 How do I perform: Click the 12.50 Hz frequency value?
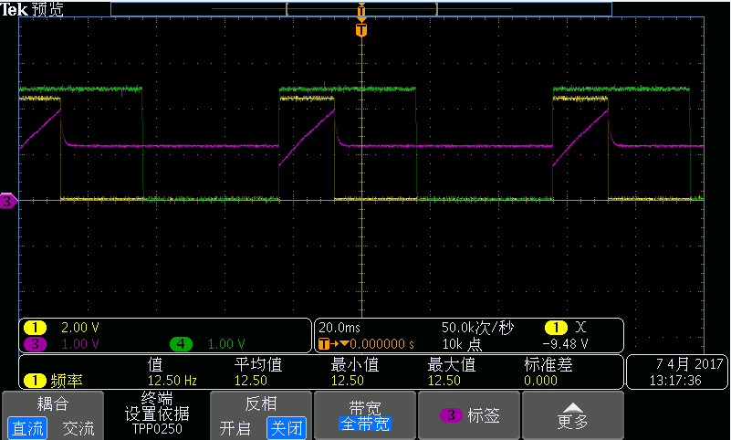(x=172, y=381)
